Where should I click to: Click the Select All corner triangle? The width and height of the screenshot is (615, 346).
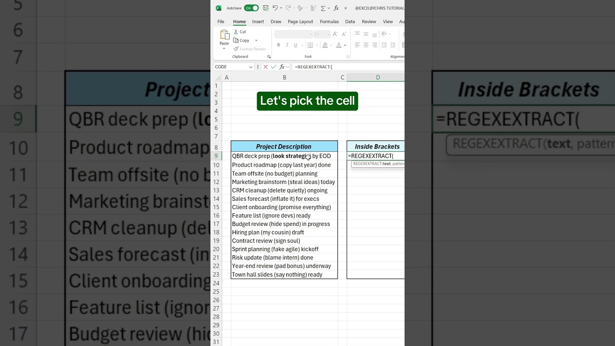pyautogui.click(x=217, y=77)
